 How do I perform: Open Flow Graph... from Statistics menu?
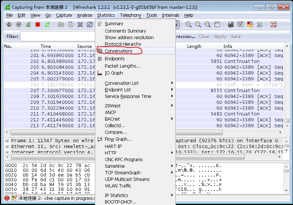(136, 139)
